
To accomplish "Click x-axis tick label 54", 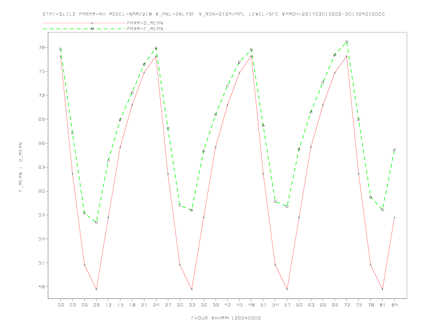I will pyautogui.click(x=275, y=305).
